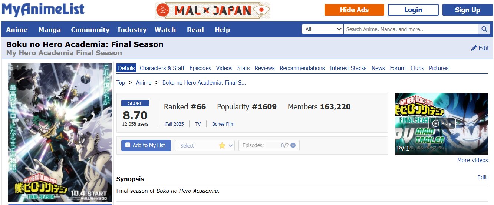
Task: Play the PV main trailer video
Action: (442, 123)
